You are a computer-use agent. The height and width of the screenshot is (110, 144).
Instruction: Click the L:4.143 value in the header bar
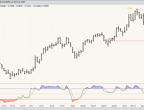coord(14,2)
